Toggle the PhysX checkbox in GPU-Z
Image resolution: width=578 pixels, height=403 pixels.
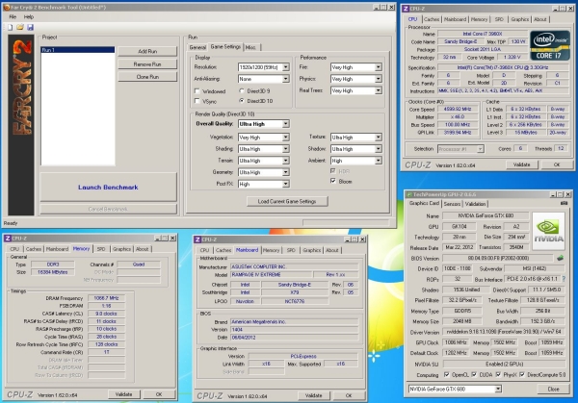tap(498, 375)
